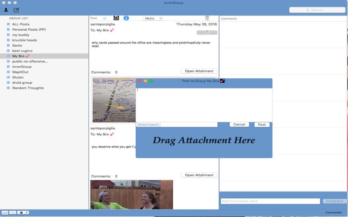Click chat bubble icon beside MapItOut

pyautogui.click(x=8, y=72)
